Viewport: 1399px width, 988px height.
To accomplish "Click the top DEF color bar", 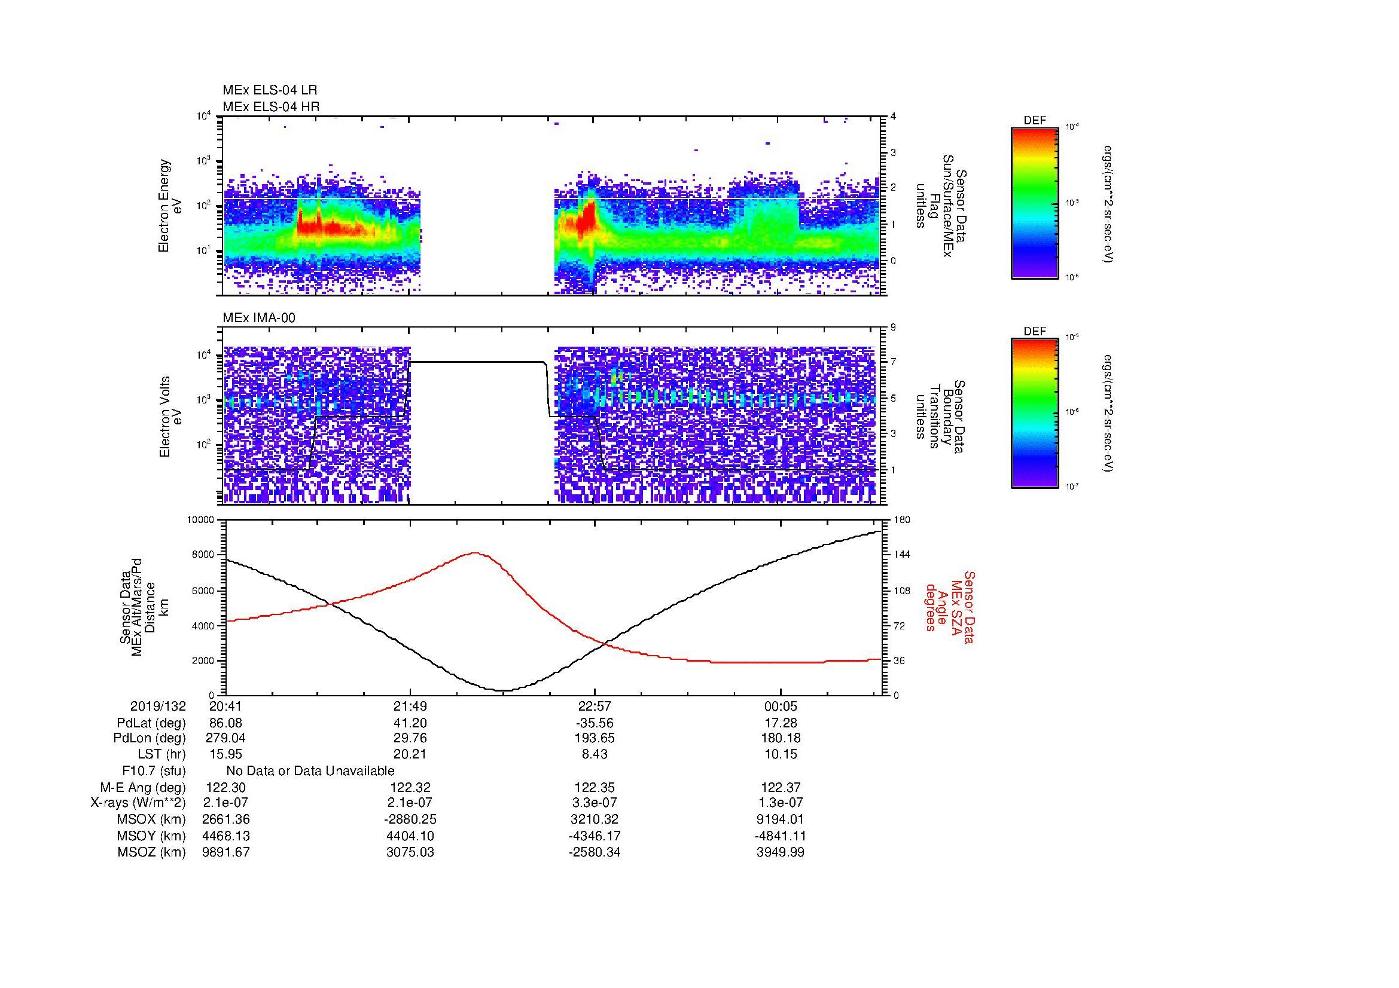I will point(1034,203).
